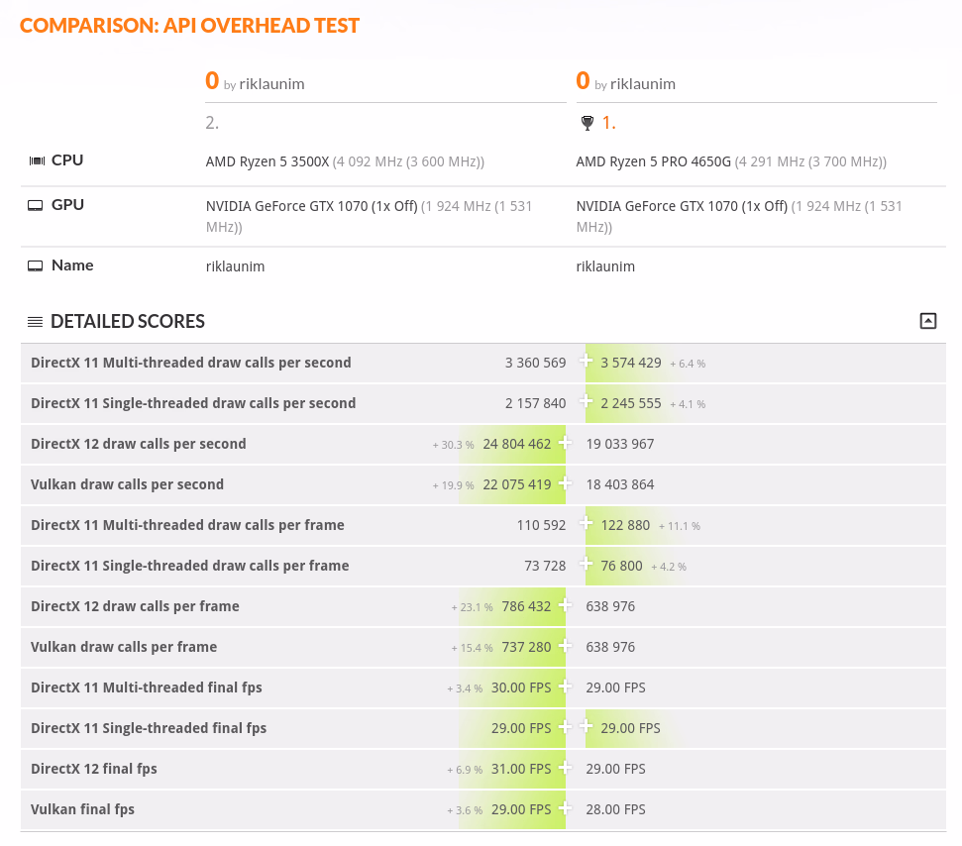Click the Name row laptop icon
The width and height of the screenshot is (962, 846).
tap(36, 266)
